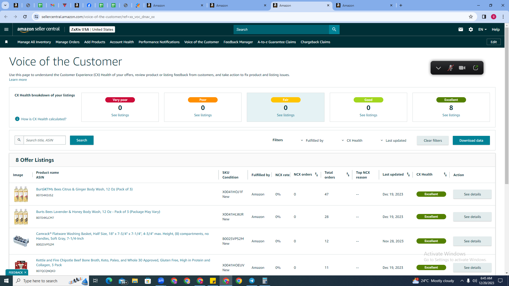509x286 pixels.
Task: Reload the current browser page
Action: tap(25, 17)
